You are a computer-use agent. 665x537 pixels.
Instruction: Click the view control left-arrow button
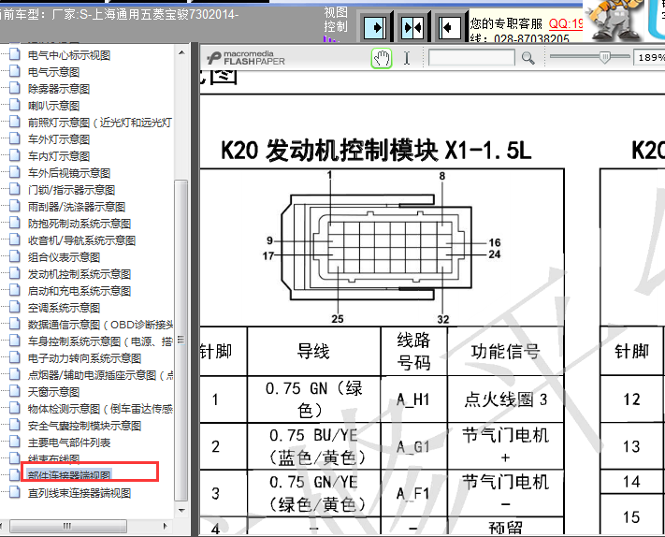coord(449,27)
